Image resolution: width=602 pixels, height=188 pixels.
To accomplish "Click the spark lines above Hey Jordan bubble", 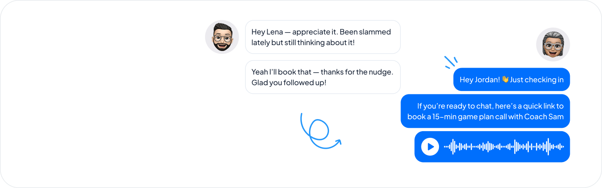I will tap(451, 62).
